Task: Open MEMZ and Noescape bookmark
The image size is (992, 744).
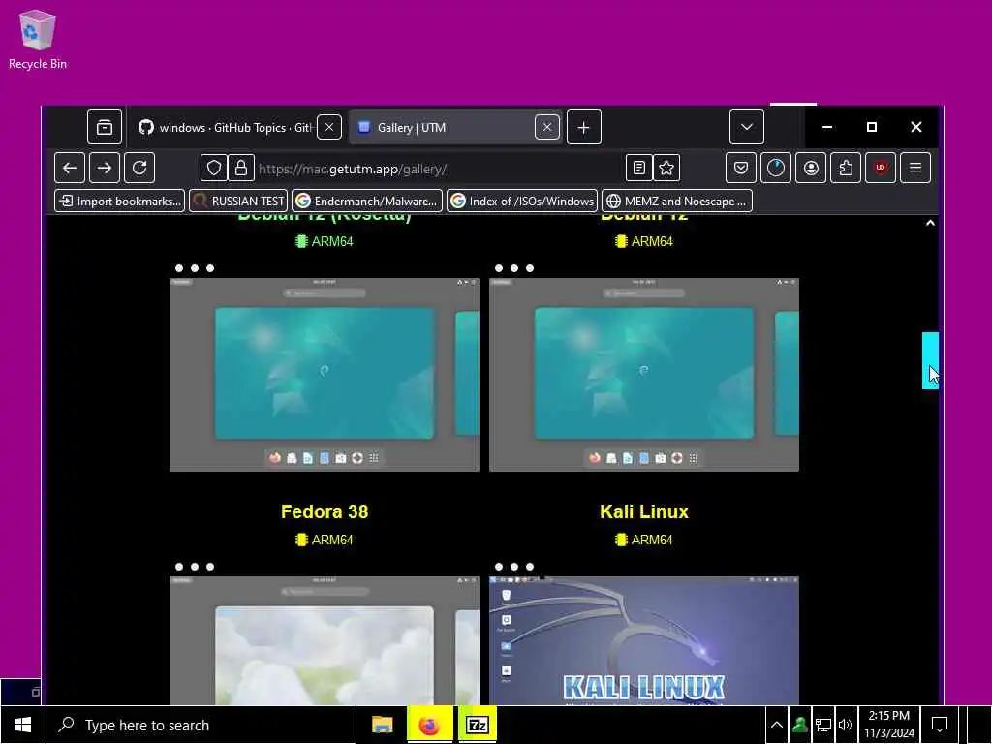Action: coord(677,201)
